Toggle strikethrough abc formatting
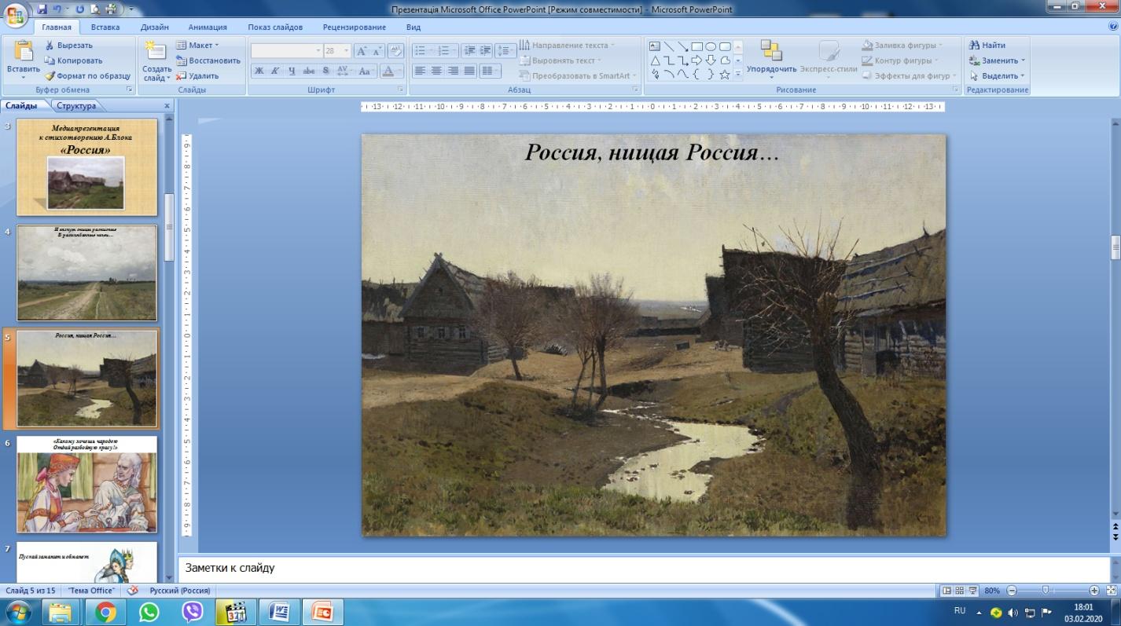The height and width of the screenshot is (626, 1121). (x=308, y=71)
